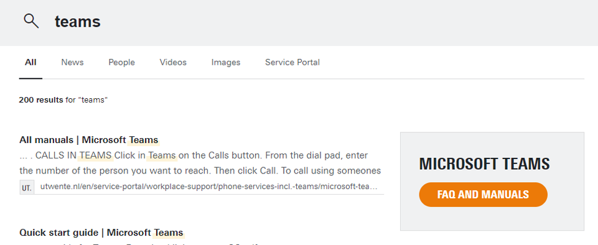Click the gray Microsoft Teams promo panel

[x=492, y=181]
